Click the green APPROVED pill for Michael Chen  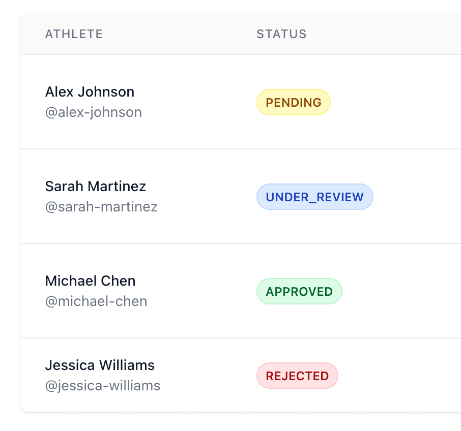[299, 291]
